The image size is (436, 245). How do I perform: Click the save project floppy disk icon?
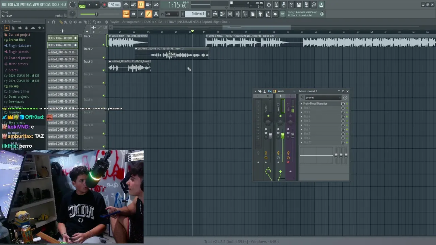click(299, 5)
